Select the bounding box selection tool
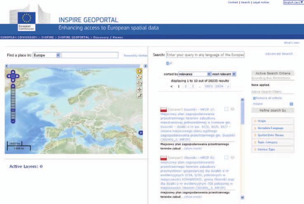 click(139, 77)
